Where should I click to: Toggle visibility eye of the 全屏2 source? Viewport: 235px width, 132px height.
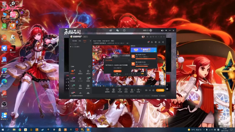[71, 47]
